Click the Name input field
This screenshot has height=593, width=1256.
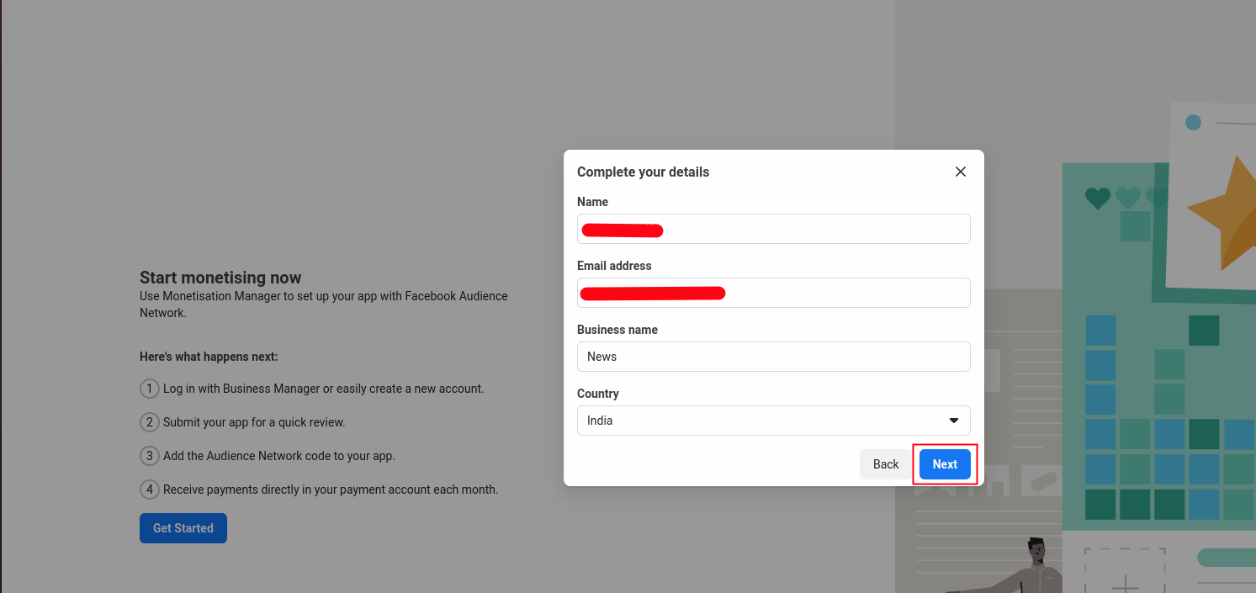coord(773,229)
